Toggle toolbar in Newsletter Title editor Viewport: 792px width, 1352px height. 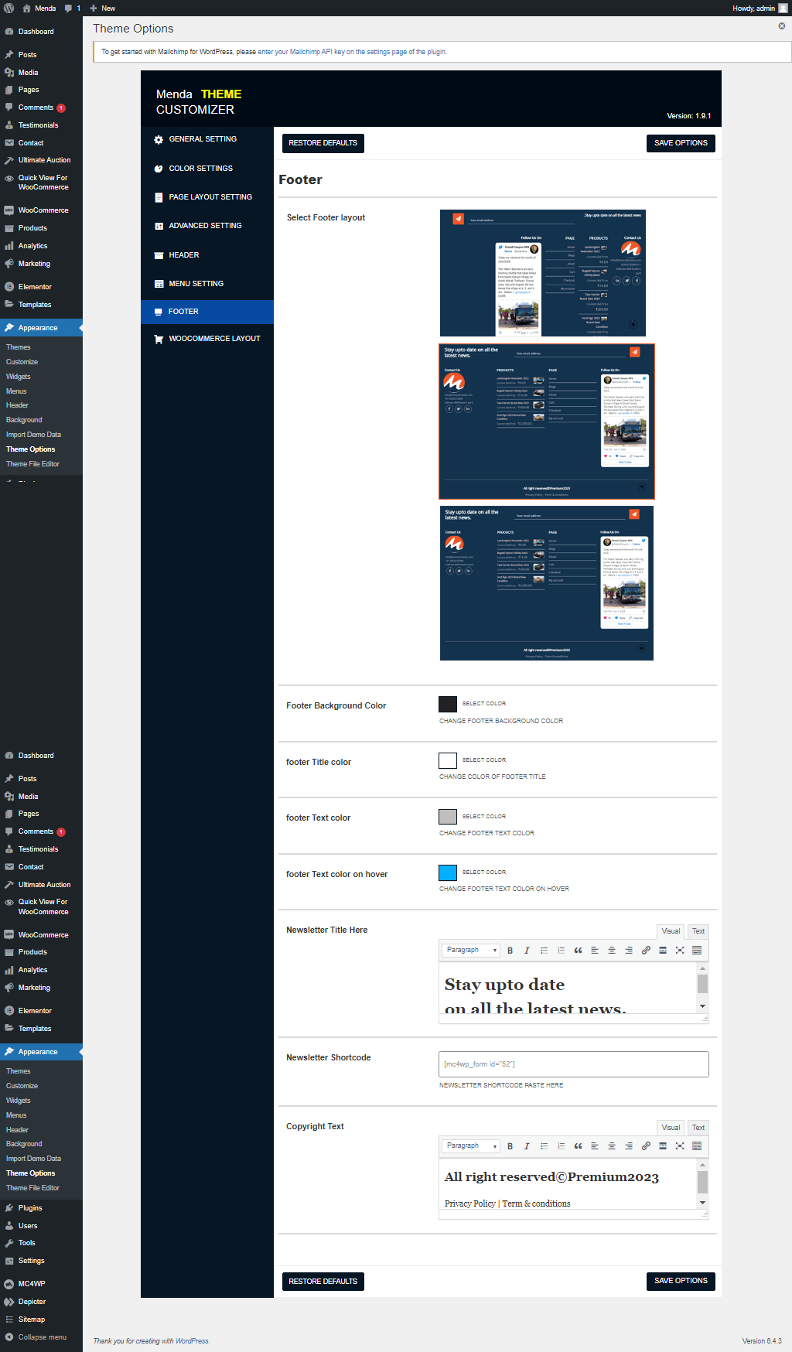pos(697,951)
